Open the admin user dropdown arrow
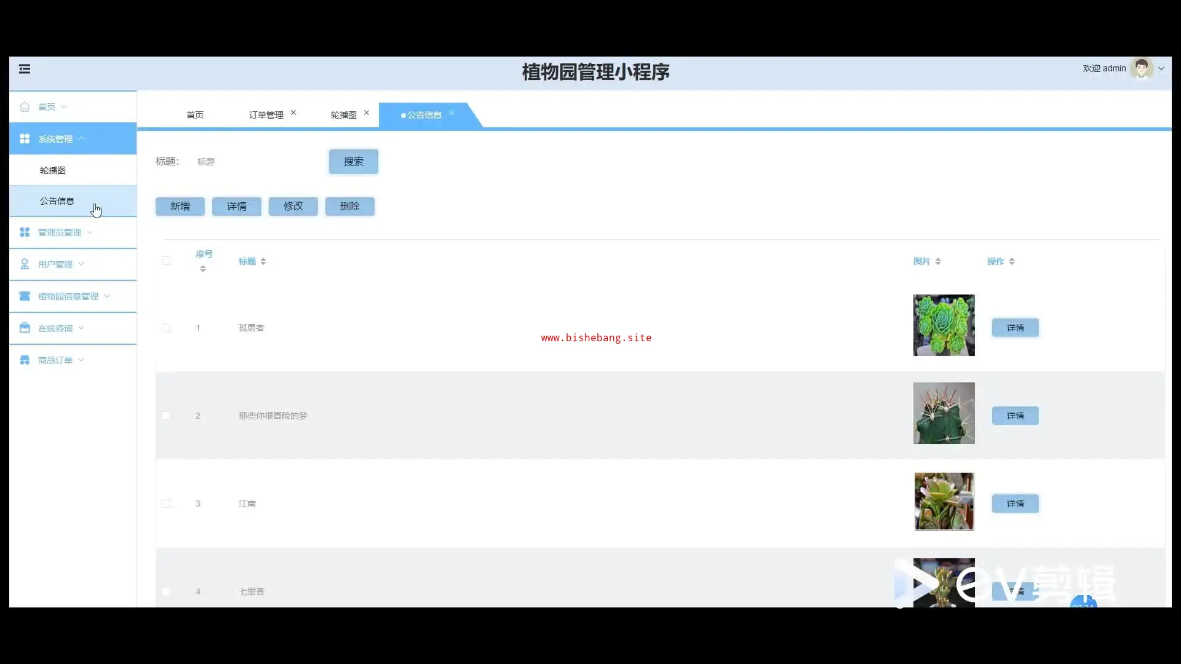 (x=1161, y=69)
